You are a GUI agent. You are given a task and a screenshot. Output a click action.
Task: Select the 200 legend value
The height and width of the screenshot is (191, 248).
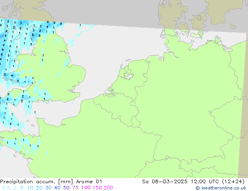pyautogui.click(x=108, y=188)
